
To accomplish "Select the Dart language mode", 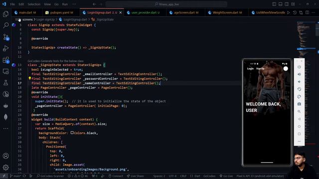I will coord(197,176).
